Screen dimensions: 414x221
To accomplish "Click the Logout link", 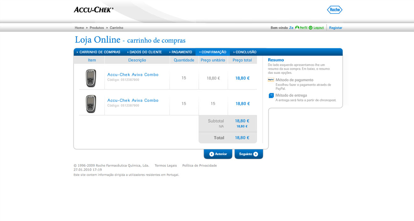I will pyautogui.click(x=319, y=28).
